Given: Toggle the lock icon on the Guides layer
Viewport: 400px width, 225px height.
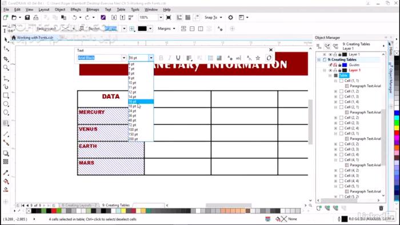Looking at the screenshot, I should (340, 65).
